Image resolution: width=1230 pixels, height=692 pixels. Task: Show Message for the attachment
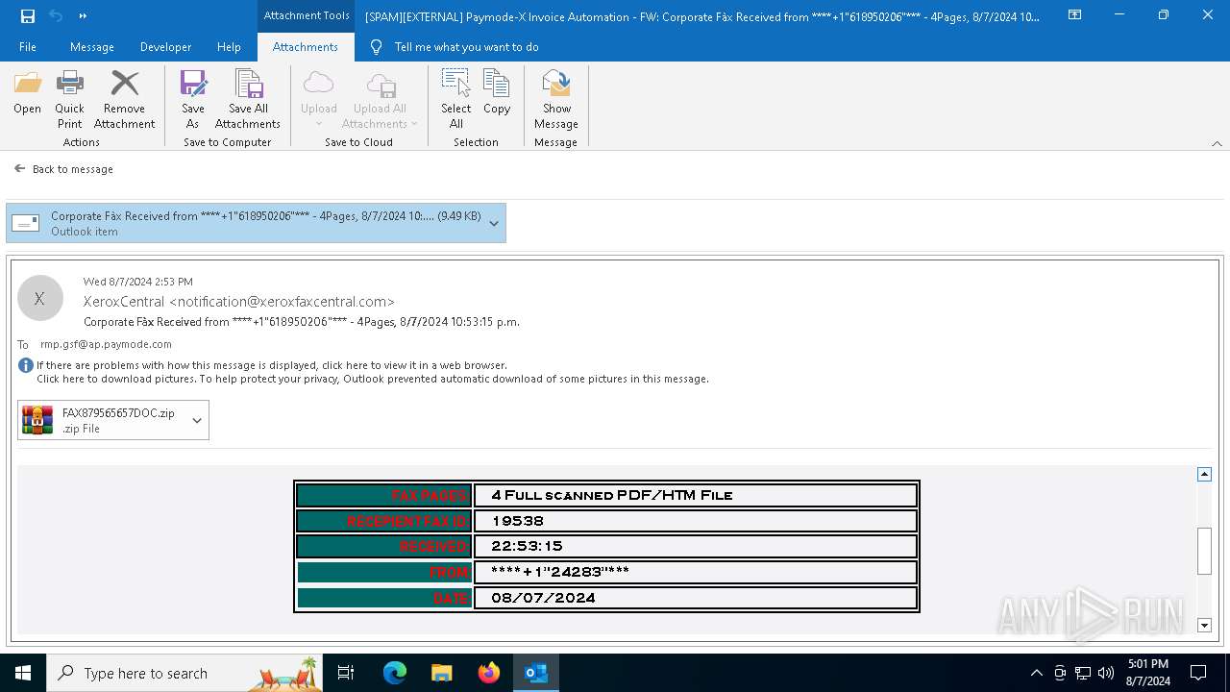click(556, 100)
